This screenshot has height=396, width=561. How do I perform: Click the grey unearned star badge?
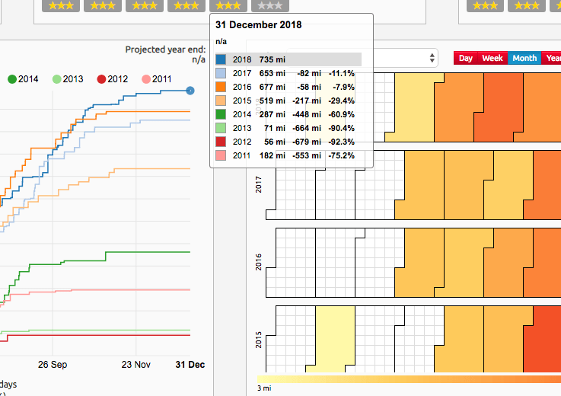pyautogui.click(x=269, y=5)
